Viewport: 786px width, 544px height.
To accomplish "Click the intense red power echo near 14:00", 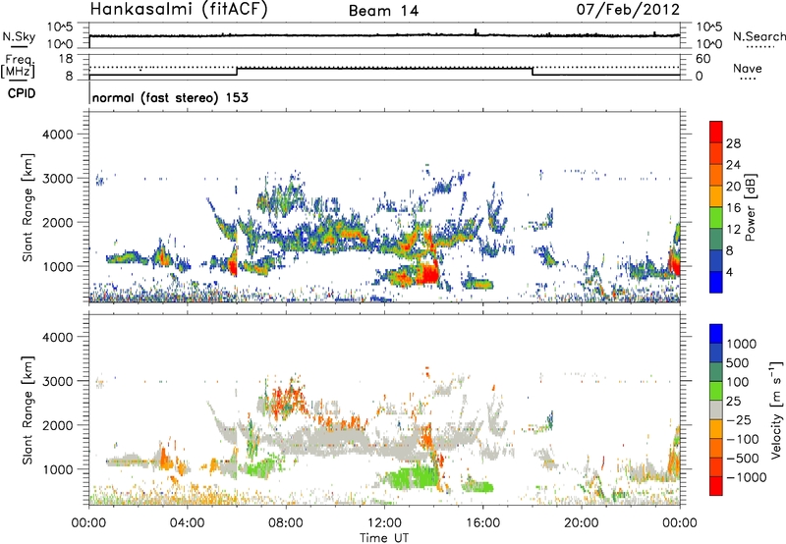I will click(x=428, y=274).
